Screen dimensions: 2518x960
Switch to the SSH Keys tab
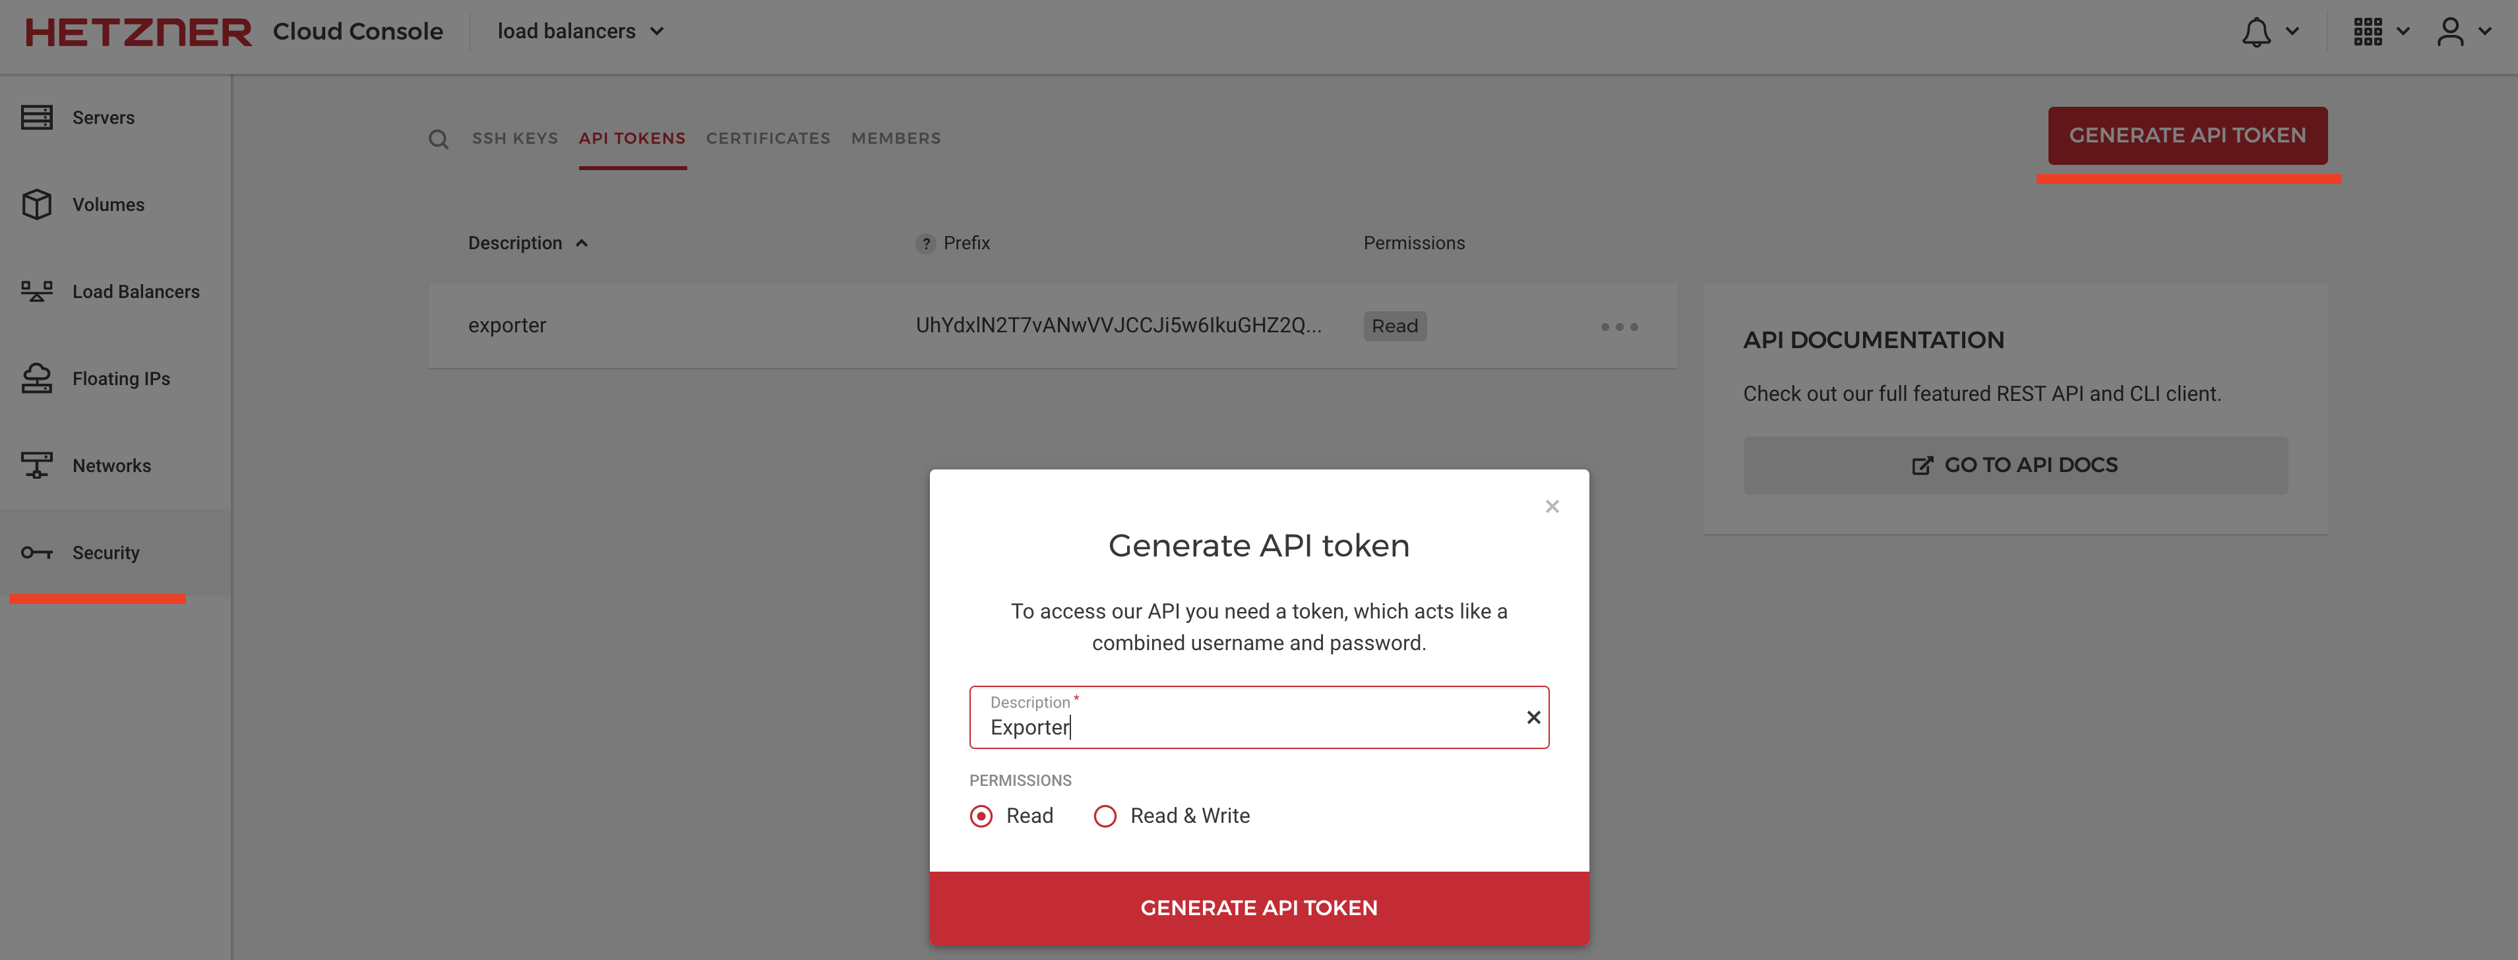click(x=514, y=139)
